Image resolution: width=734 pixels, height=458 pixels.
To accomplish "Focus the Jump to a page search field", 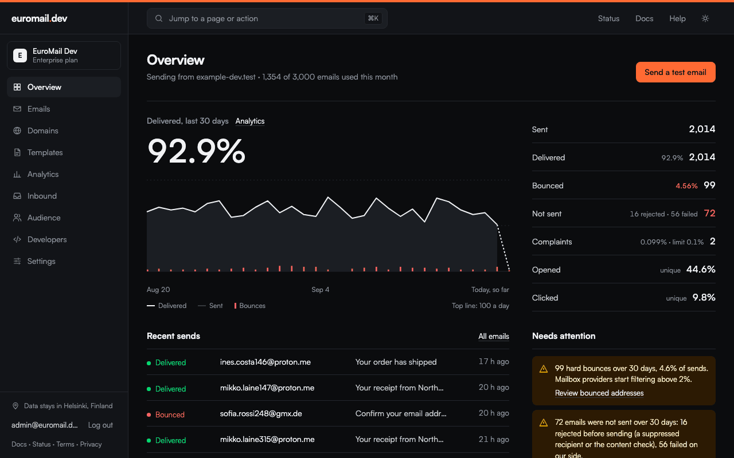I will pyautogui.click(x=267, y=18).
